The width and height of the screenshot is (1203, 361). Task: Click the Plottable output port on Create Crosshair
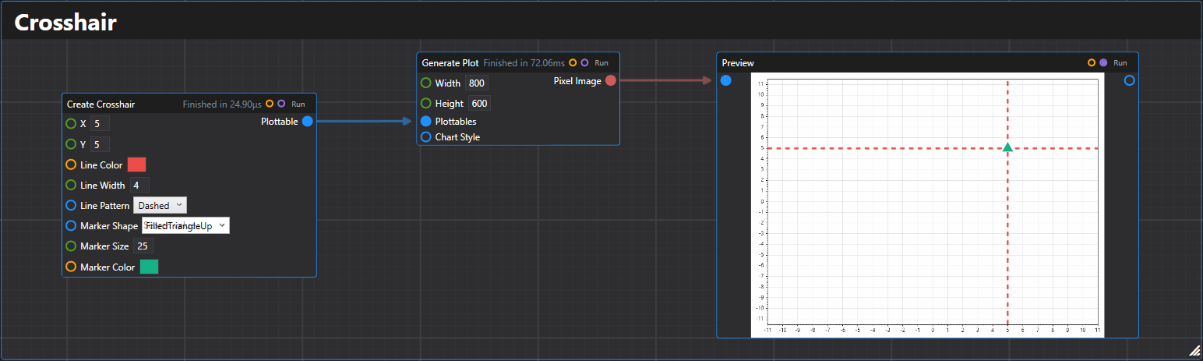point(307,121)
